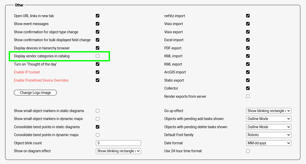Disable the netViz import checkbox

[248, 16]
